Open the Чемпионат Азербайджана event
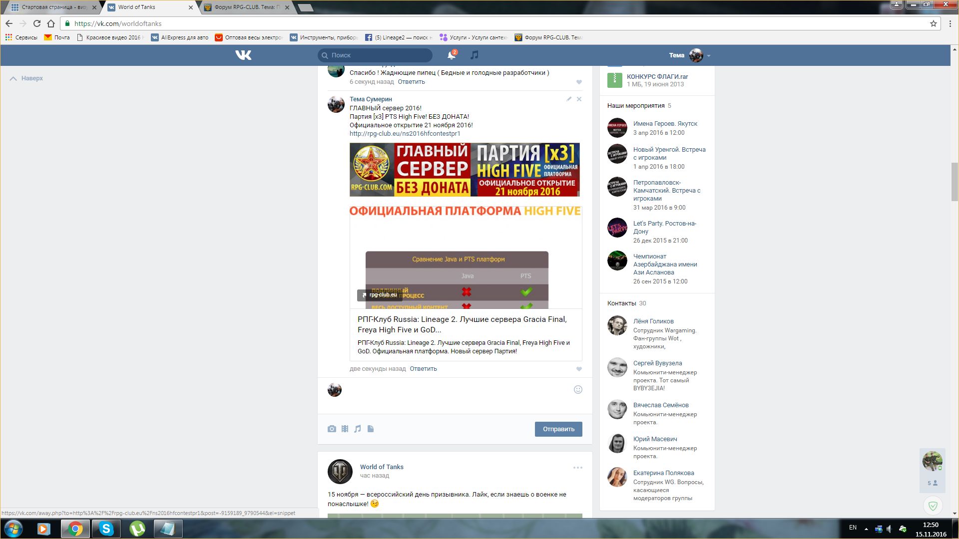The width and height of the screenshot is (959, 539). click(665, 265)
